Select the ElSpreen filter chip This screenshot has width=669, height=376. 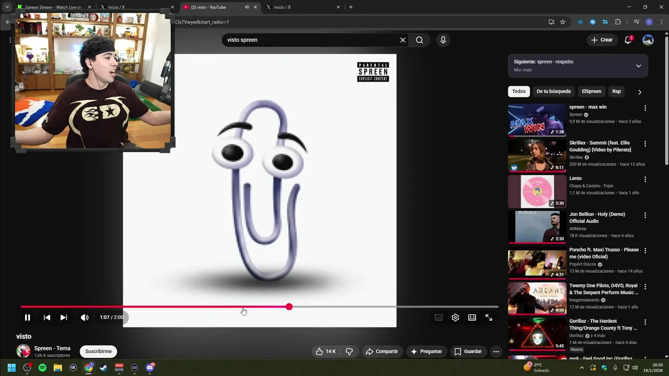click(x=591, y=91)
